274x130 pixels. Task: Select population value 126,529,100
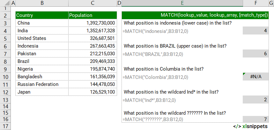point(93,92)
